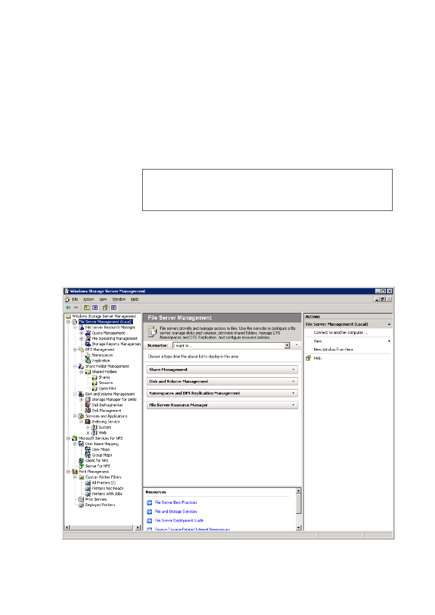Click the File Screening Management icon
The image size is (435, 615).
[88, 338]
